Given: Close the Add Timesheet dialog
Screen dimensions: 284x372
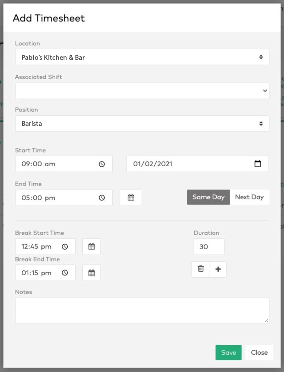Looking at the screenshot, I should click(x=259, y=353).
